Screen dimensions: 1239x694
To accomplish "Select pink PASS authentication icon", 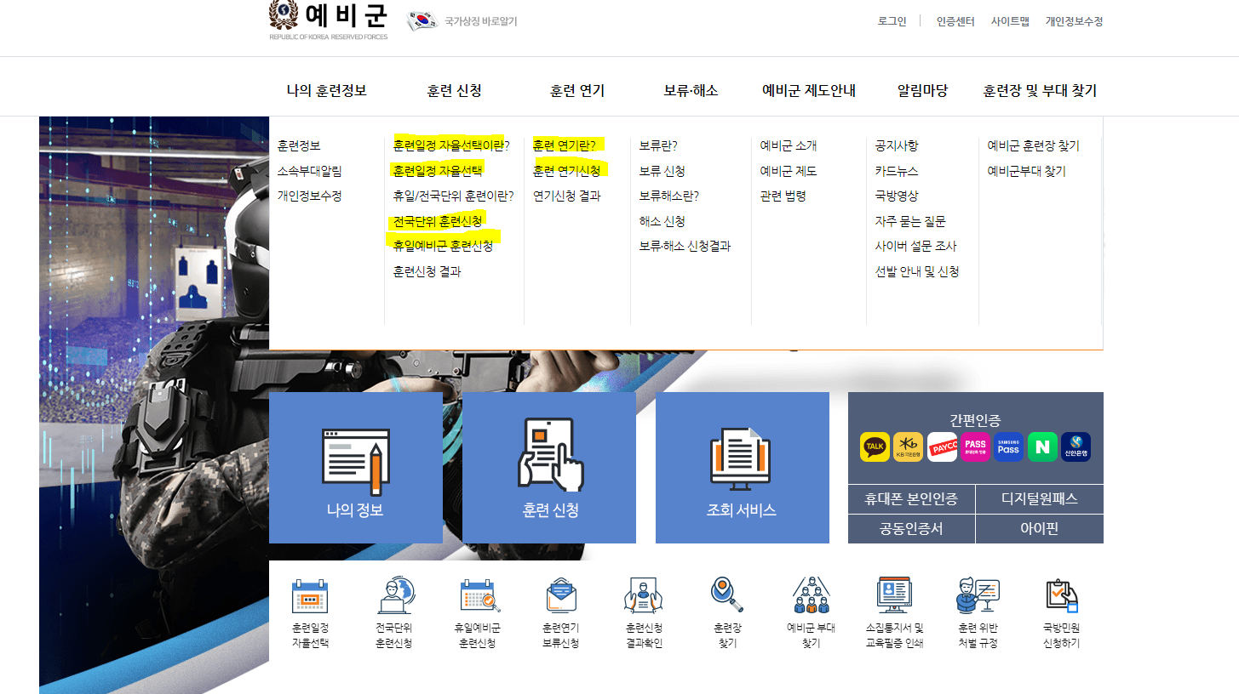I will coord(975,447).
